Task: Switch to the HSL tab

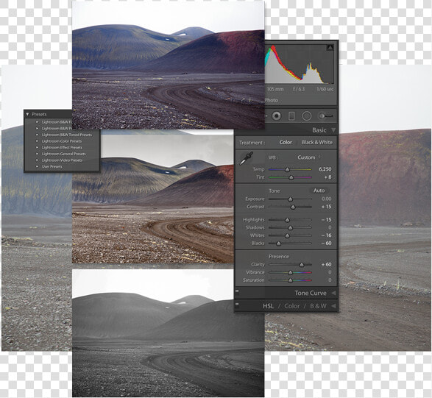Action: pos(268,306)
